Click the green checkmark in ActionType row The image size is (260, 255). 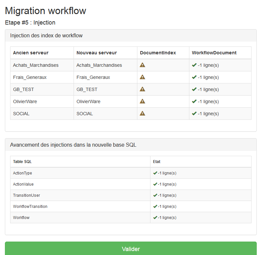[155, 173]
